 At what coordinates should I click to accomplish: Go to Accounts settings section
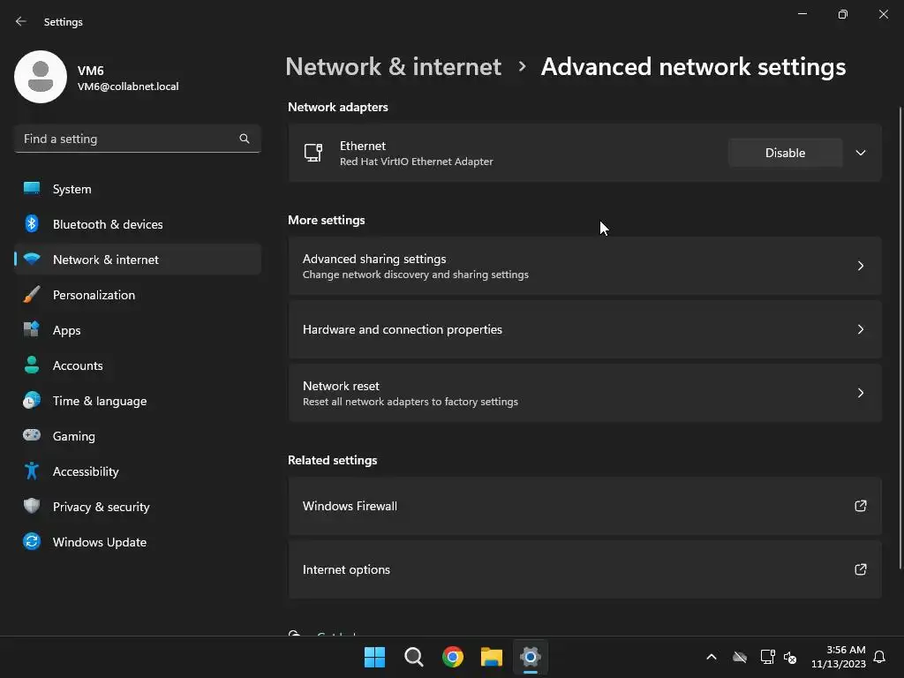tap(78, 365)
